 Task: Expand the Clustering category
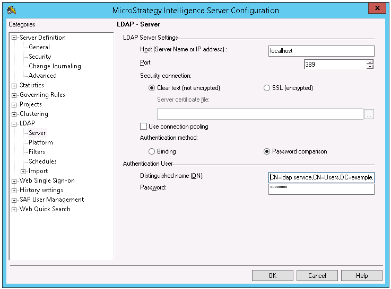pyautogui.click(x=14, y=114)
